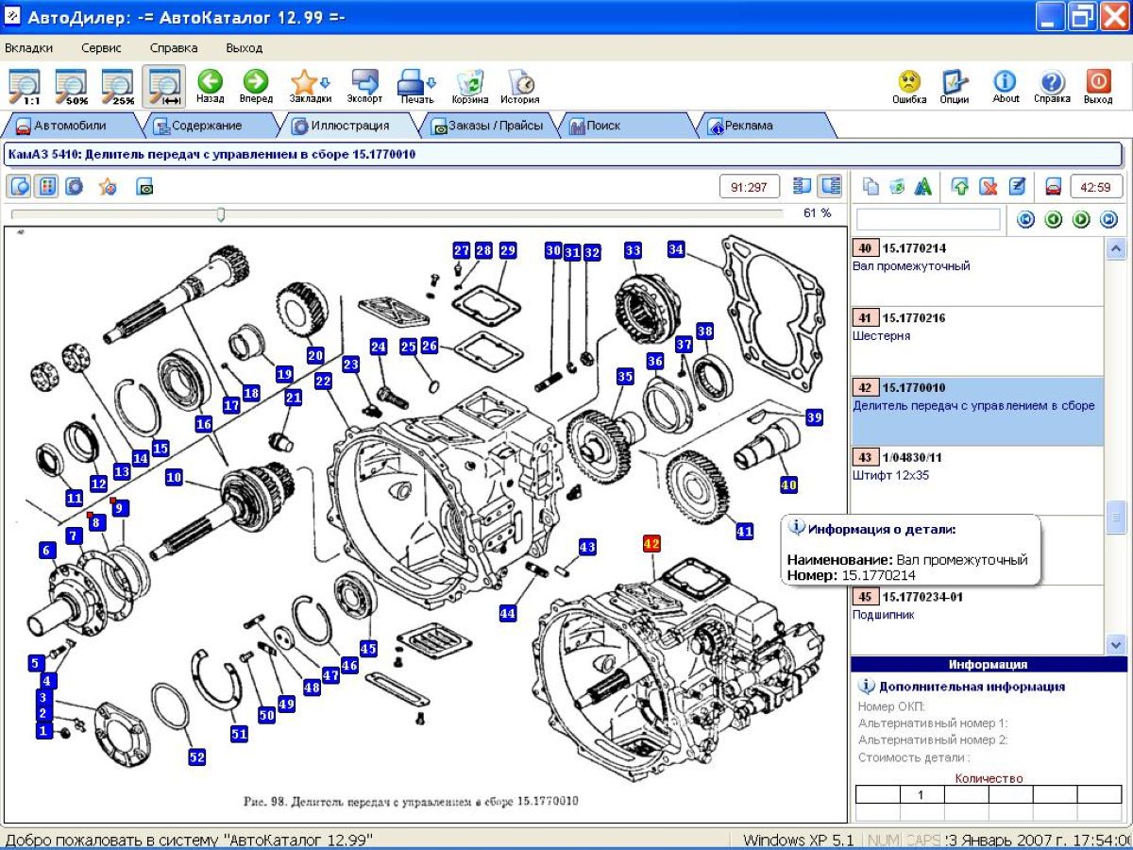Screen dimensions: 1133x850
Task: Click the 42:59 part counter
Action: click(1096, 187)
